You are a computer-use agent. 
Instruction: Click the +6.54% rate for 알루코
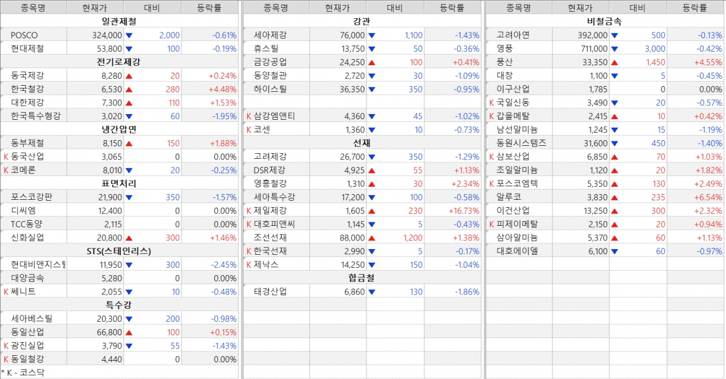(708, 197)
